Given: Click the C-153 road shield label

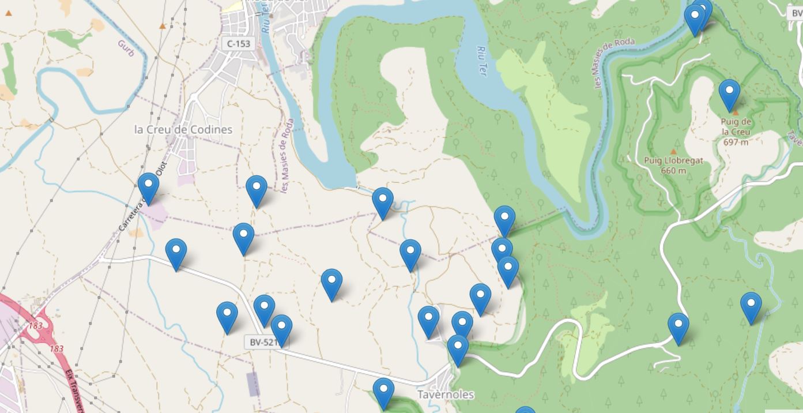Looking at the screenshot, I should click(x=237, y=44).
